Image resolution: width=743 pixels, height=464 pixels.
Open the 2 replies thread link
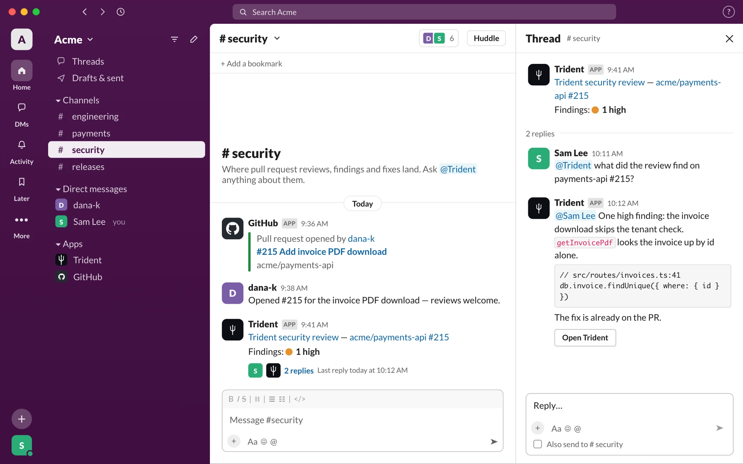pyautogui.click(x=299, y=370)
